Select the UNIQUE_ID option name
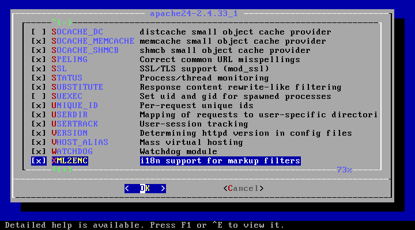415x230 pixels. tap(74, 106)
